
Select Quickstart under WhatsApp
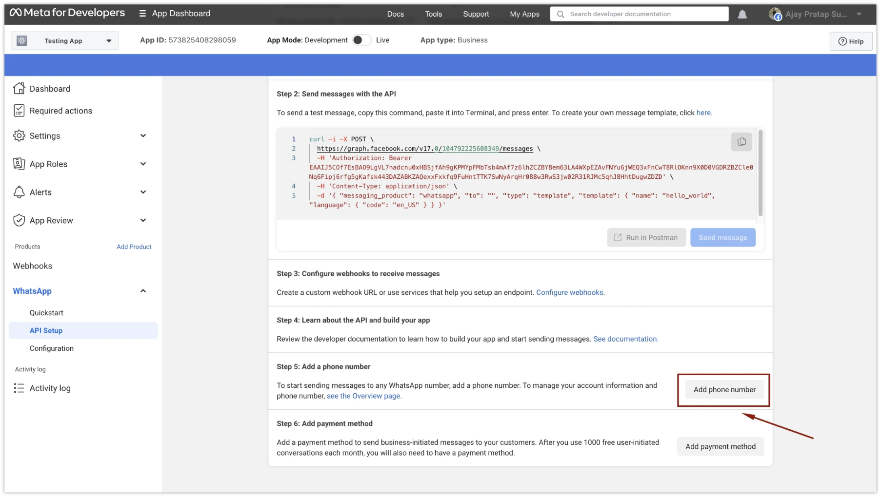[46, 313]
